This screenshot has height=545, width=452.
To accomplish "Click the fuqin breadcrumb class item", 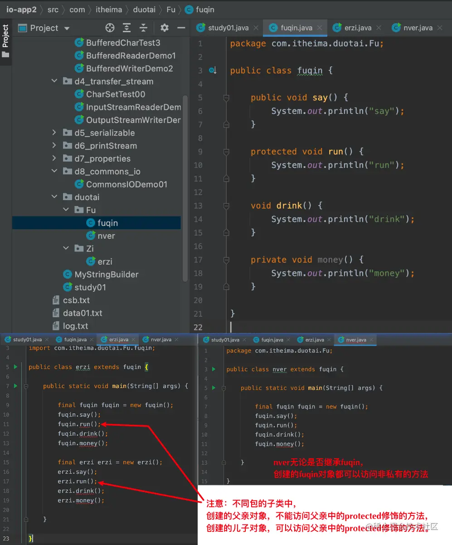I will point(200,10).
